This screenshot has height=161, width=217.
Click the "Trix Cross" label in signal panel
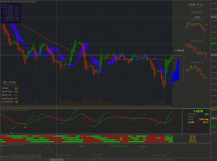point(192,114)
